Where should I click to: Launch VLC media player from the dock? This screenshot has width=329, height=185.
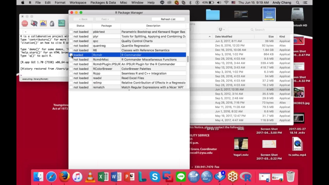tap(90, 177)
